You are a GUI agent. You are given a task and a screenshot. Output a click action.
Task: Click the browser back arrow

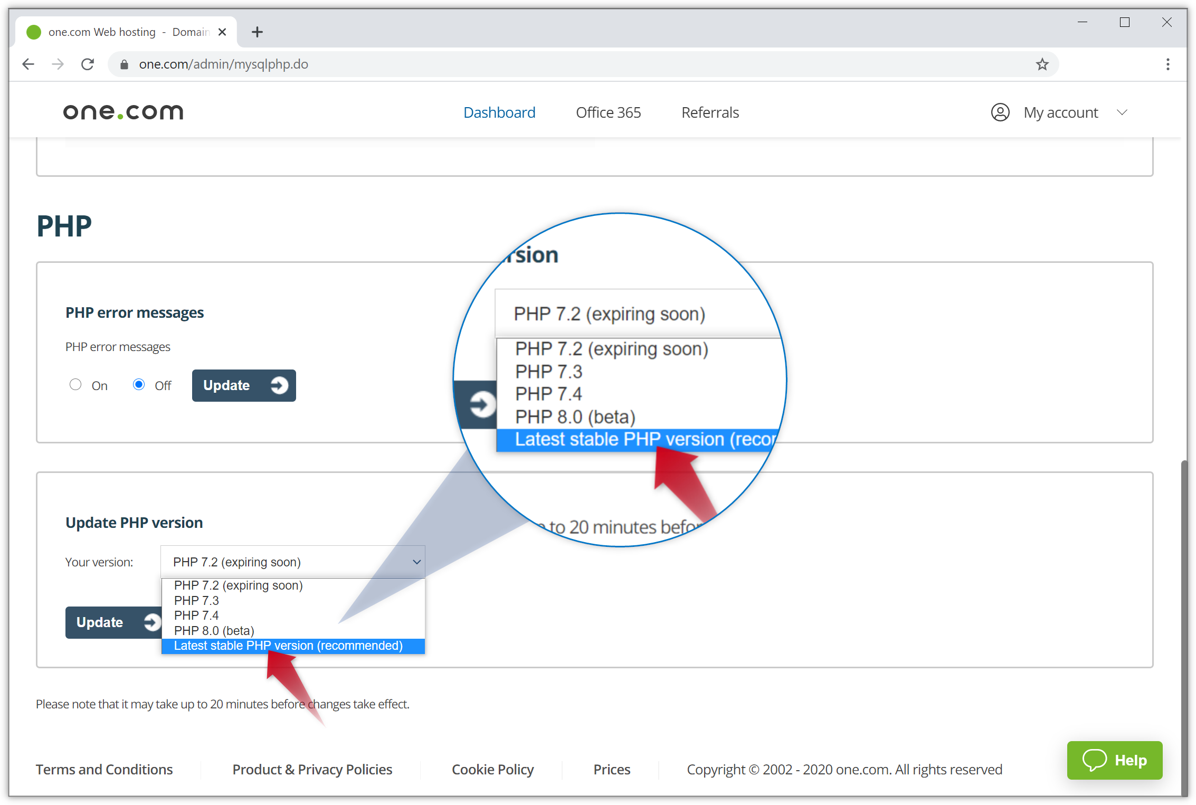click(x=29, y=64)
